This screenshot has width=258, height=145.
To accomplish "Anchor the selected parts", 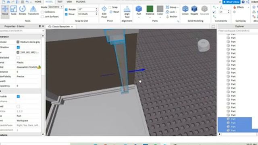I will click(172, 17).
